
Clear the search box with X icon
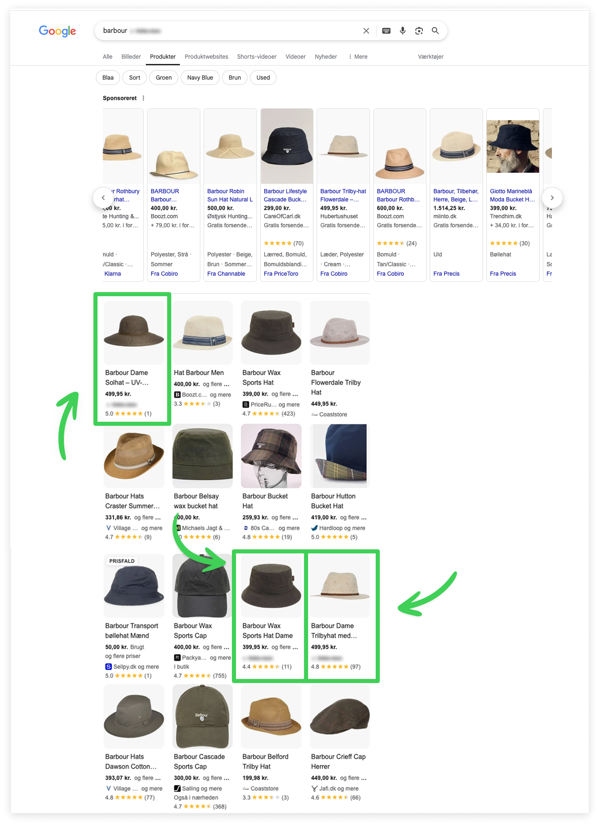(366, 31)
